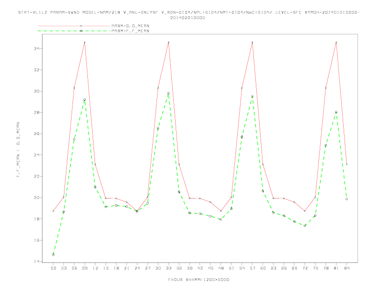Click y-axis tick label 30

[x=36, y=91]
